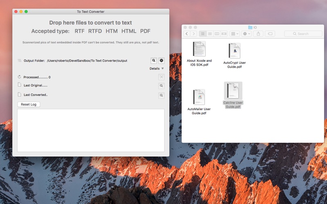Click the 'AutoMailer User Guide.pdf' filename

(199, 111)
